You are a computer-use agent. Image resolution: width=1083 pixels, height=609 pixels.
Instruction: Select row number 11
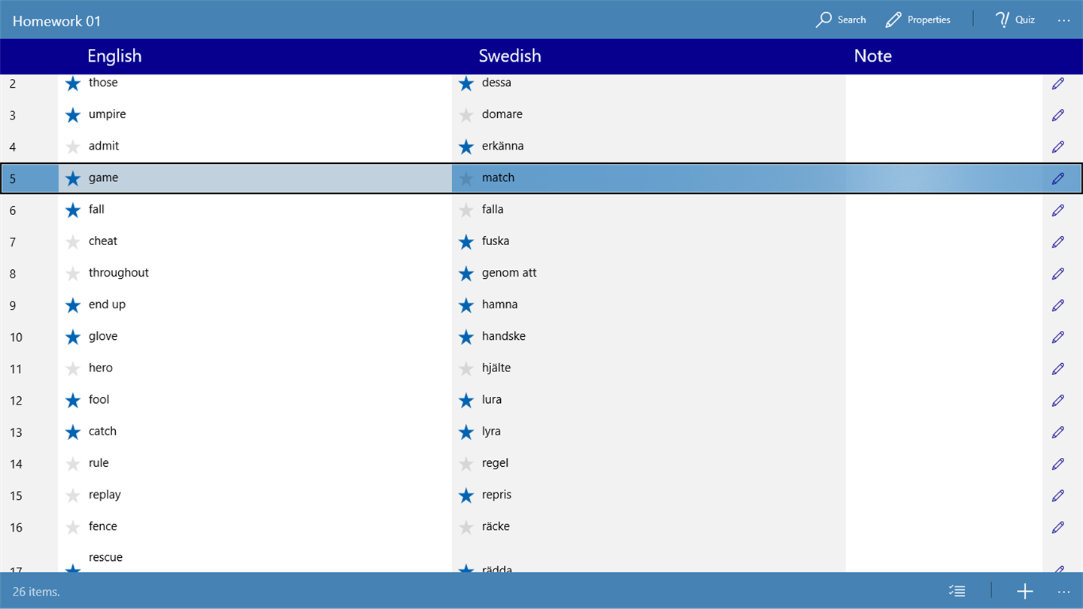[x=16, y=369]
